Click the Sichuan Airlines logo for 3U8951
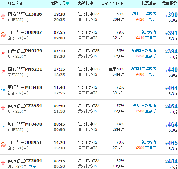Screen dimensions: 178x169 pyautogui.click(x=3, y=145)
